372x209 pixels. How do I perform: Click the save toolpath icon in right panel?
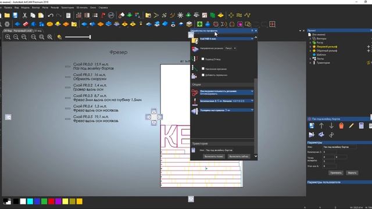click(312, 126)
